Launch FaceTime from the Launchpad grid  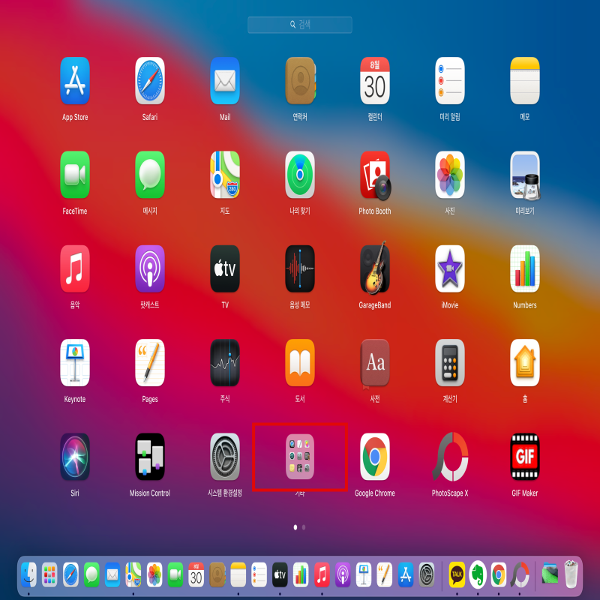coord(75,175)
